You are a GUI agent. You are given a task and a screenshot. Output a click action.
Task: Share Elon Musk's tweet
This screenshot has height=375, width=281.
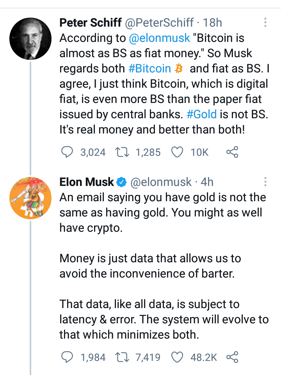(232, 357)
